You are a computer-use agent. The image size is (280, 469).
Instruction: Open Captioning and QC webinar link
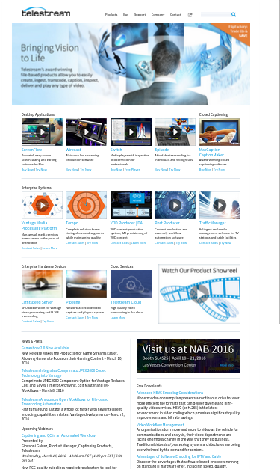point(58,435)
